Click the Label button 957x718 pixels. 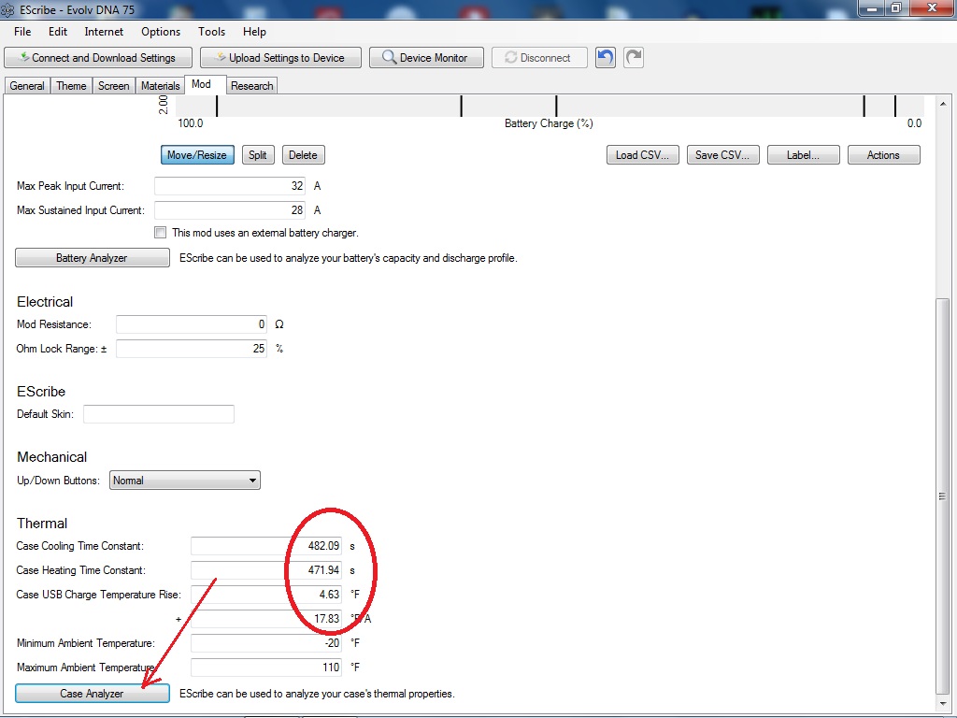pos(803,155)
